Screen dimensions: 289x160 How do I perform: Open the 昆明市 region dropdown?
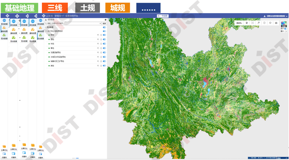(239, 23)
